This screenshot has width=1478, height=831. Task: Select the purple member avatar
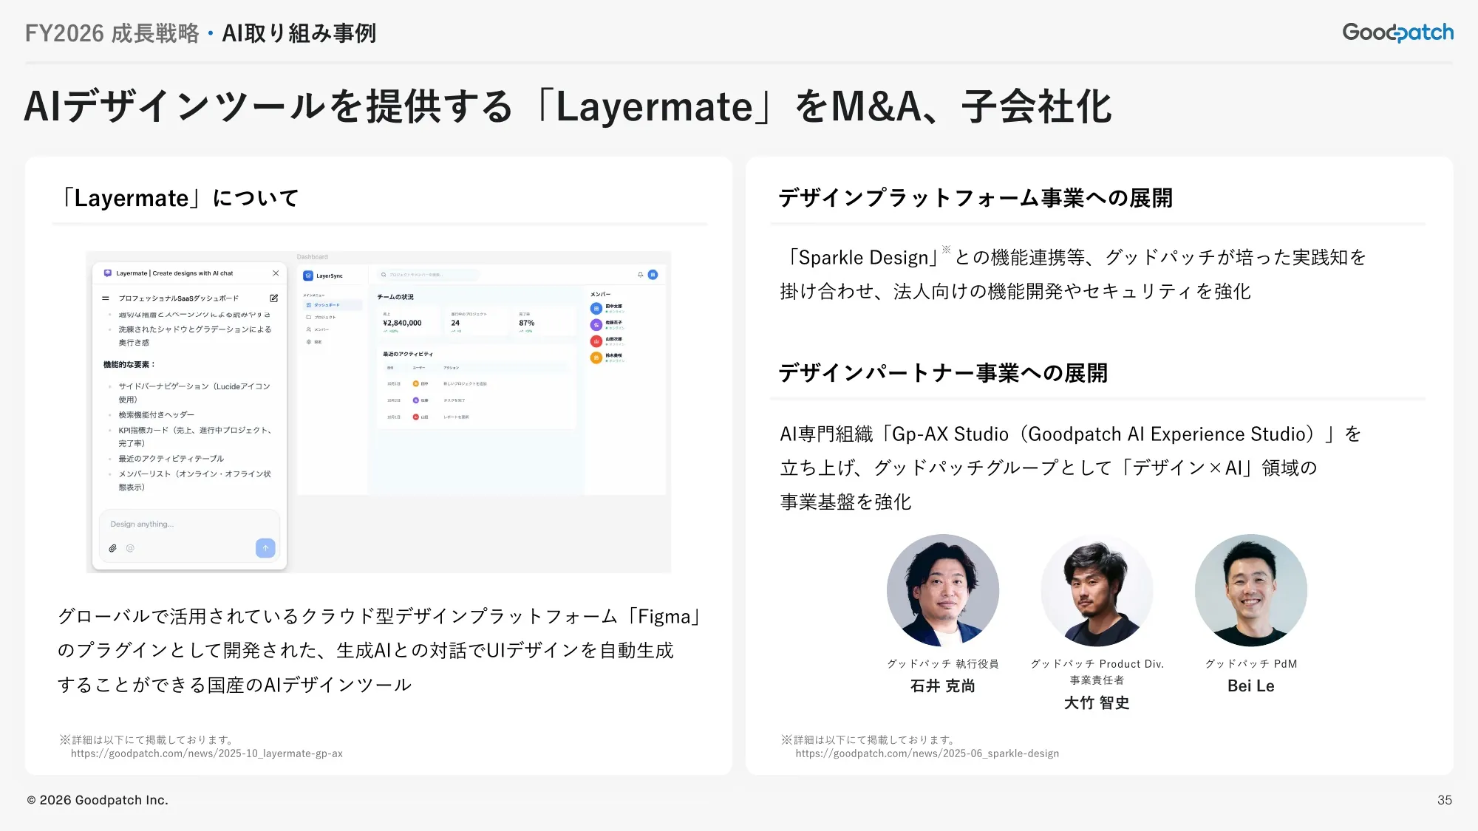click(596, 325)
